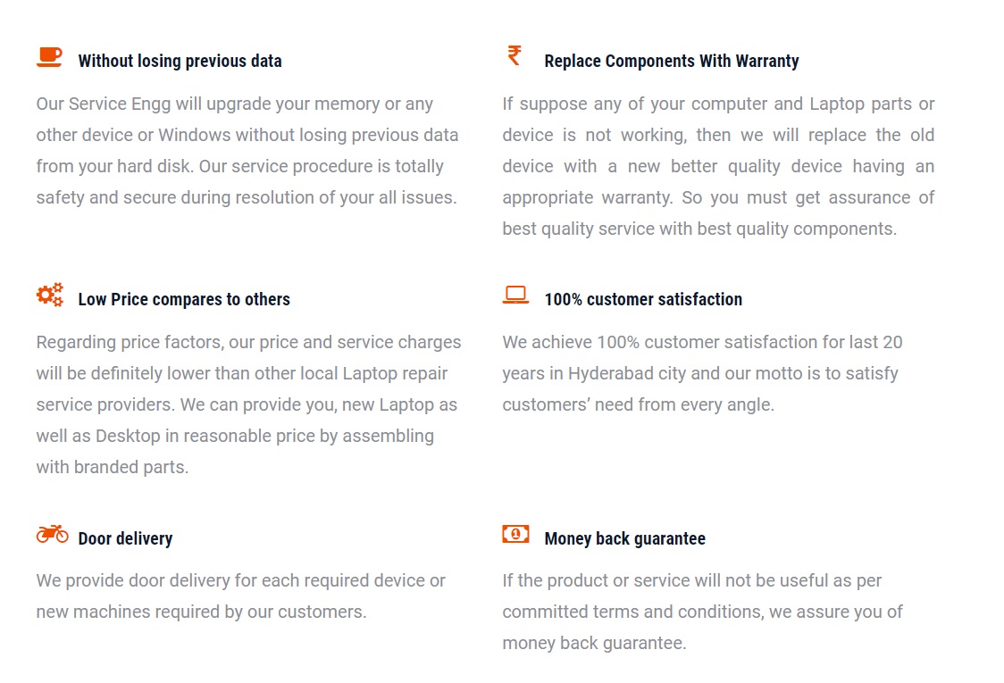Click the orange motorcycle delivery icon
Image resolution: width=1004 pixels, height=683 pixels.
point(53,534)
